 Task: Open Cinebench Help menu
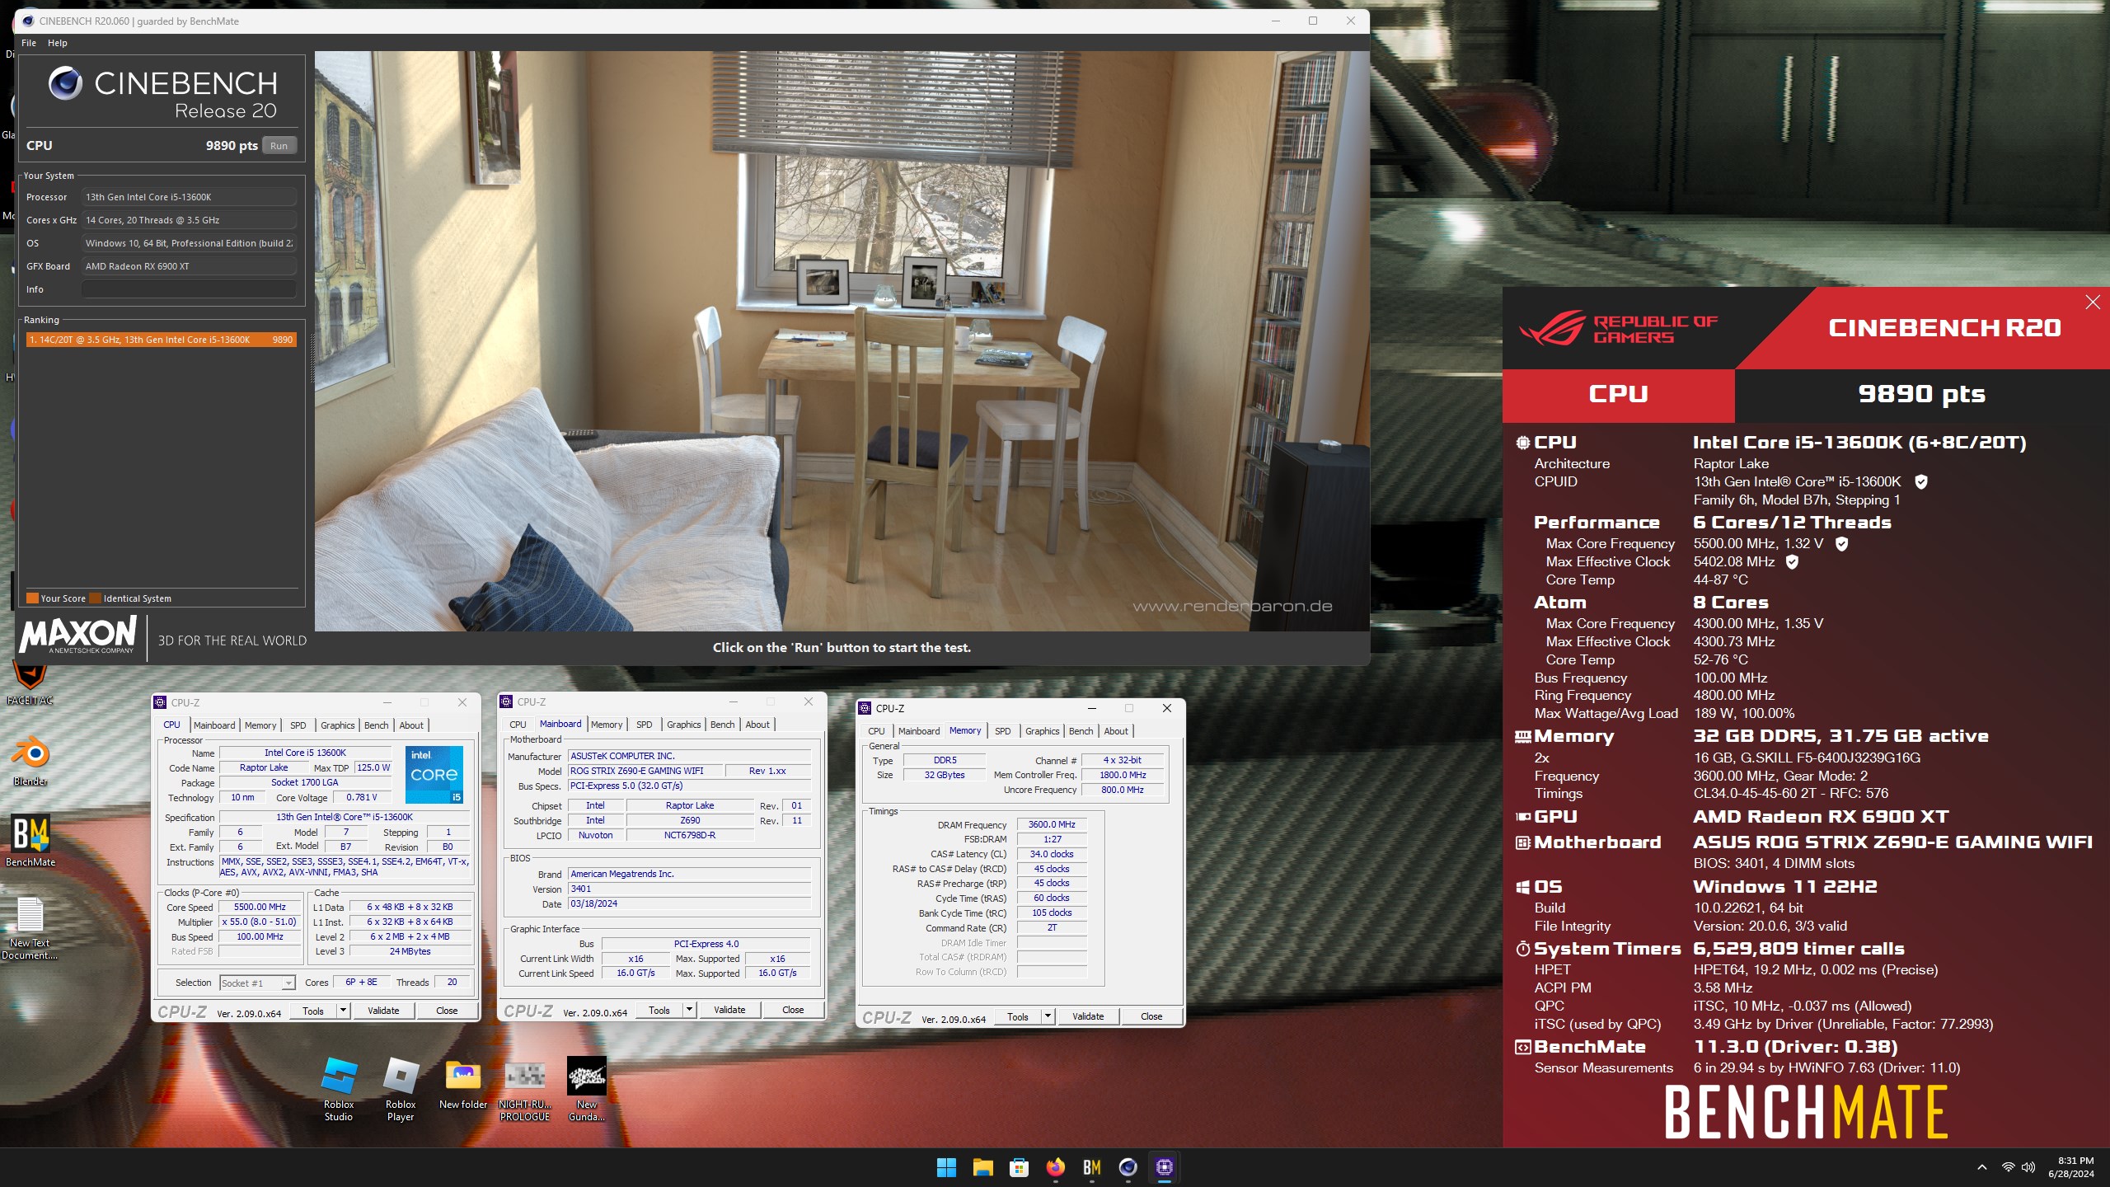pyautogui.click(x=58, y=43)
